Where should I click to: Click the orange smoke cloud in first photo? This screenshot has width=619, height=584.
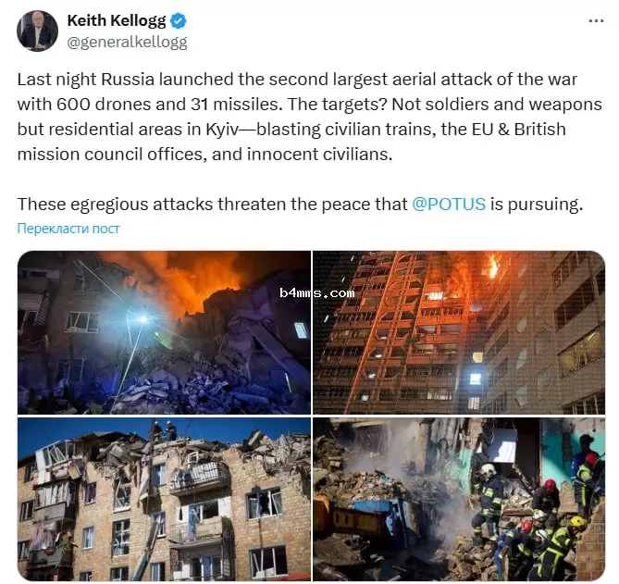tap(190, 277)
